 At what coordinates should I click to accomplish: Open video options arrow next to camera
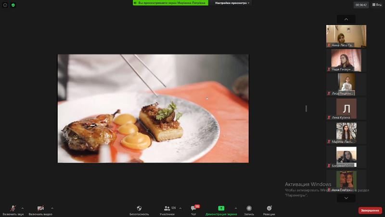(52, 208)
